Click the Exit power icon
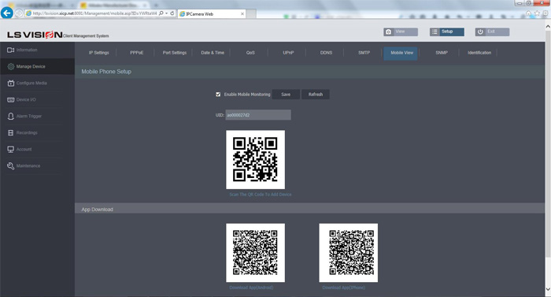Screen dimensions: 551x297 480,32
